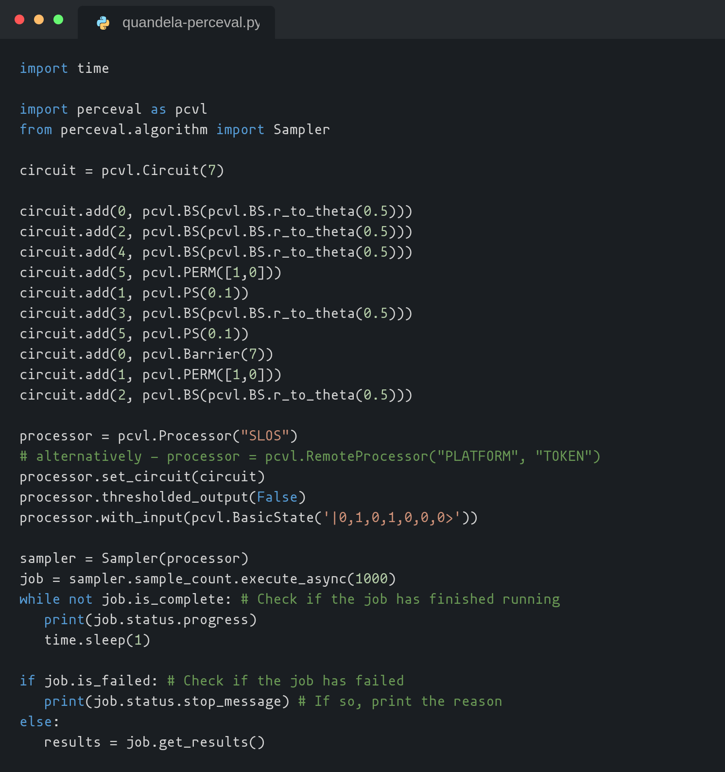Click the Python file icon in the tab

click(x=103, y=23)
